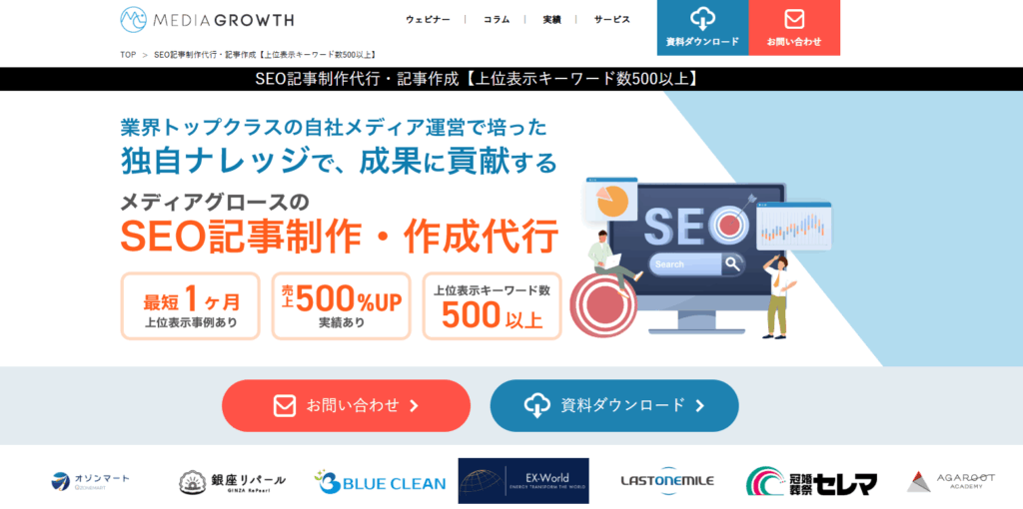Click the SEO monitor hero illustration

[x=701, y=257]
